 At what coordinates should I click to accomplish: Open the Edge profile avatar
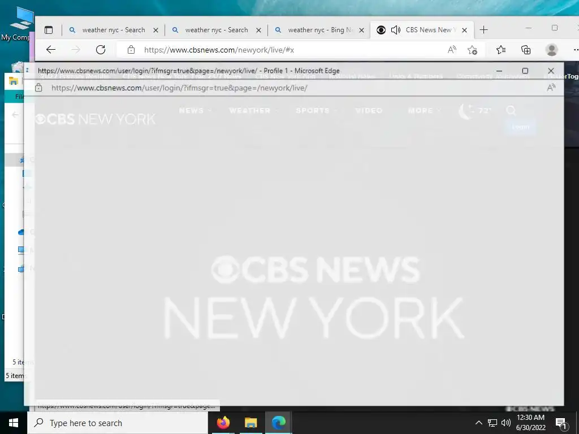coord(552,50)
